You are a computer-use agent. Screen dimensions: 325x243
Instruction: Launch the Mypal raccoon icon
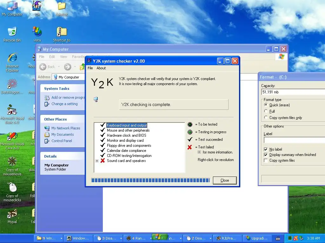pos(12,216)
